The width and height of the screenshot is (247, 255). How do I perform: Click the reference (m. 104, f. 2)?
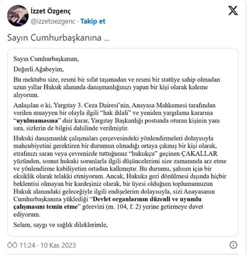click(123, 207)
